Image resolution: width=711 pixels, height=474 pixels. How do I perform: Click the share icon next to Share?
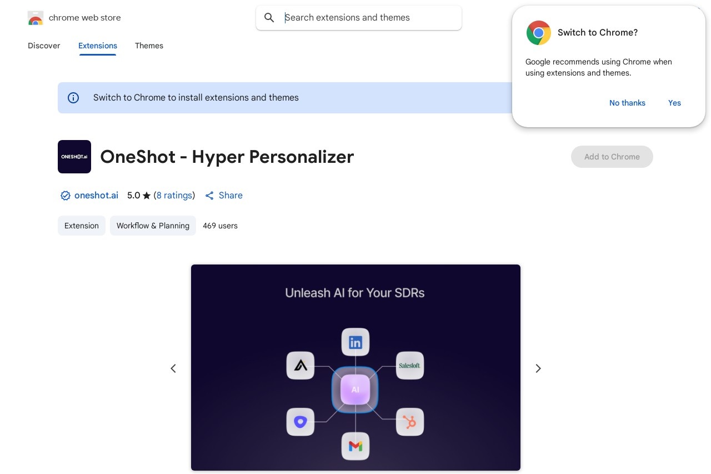coord(209,196)
